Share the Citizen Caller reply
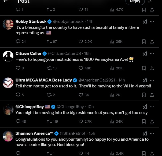 pos(152,68)
